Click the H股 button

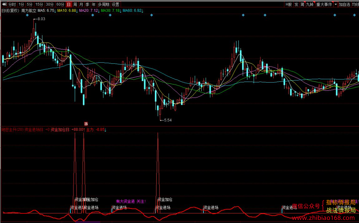pos(289,4)
